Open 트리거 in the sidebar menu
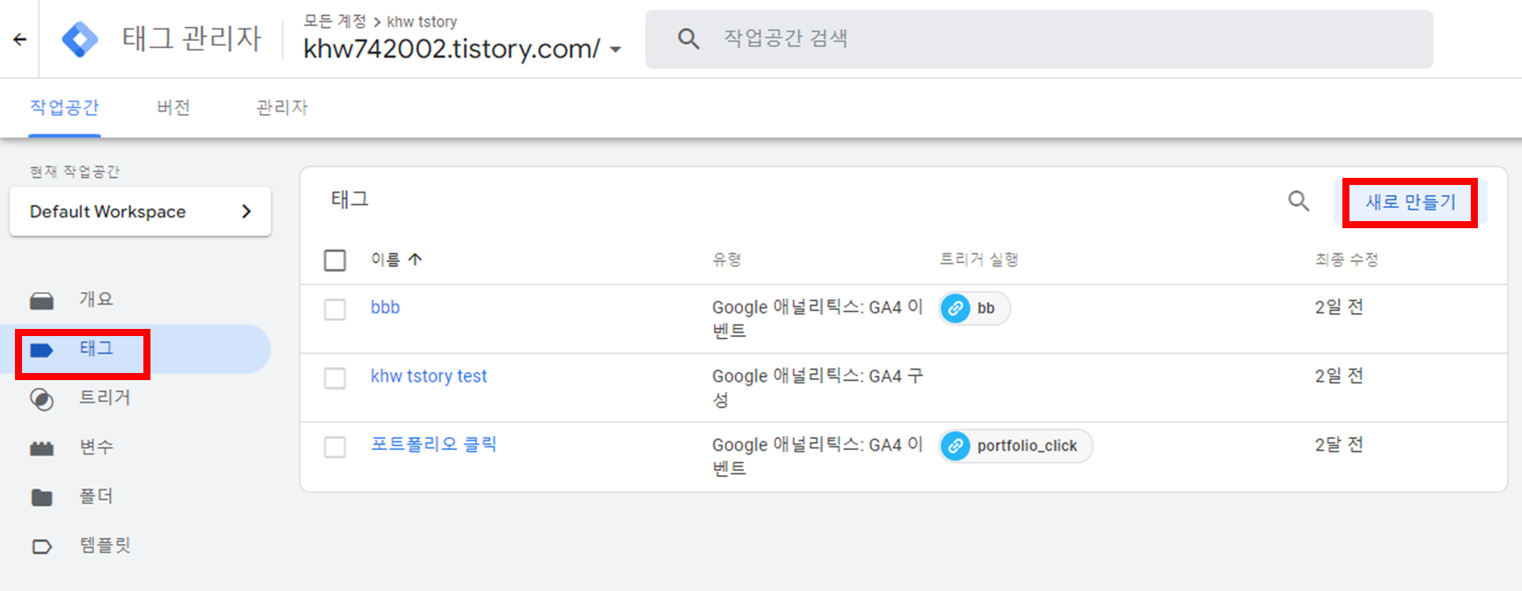This screenshot has width=1522, height=591. click(x=105, y=397)
